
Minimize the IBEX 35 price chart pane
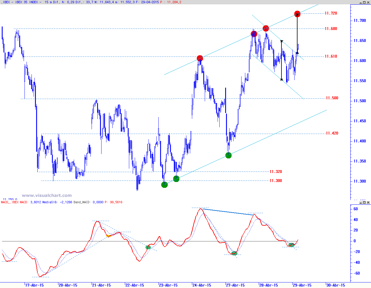click(360, 2)
